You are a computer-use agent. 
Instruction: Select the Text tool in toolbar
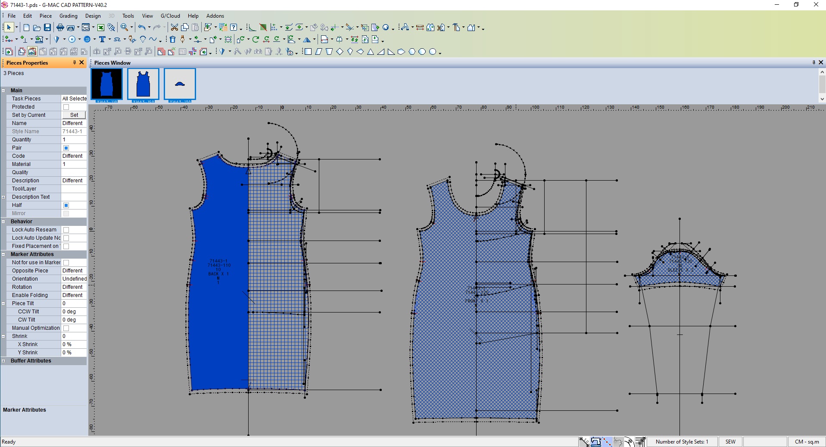tap(102, 39)
